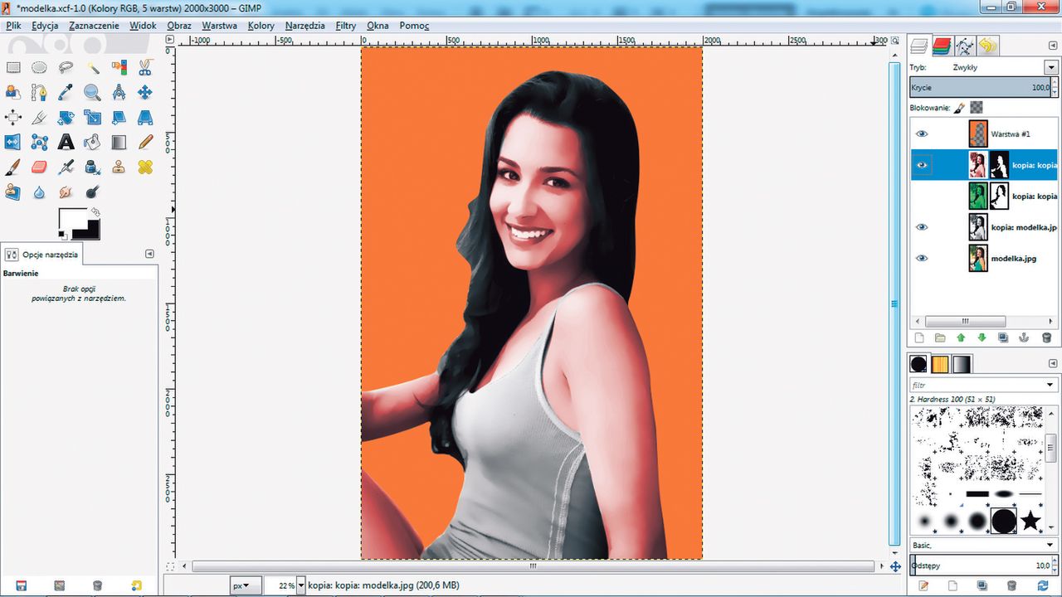Raise the layer with green up arrow
Image resolution: width=1062 pixels, height=597 pixels.
961,337
